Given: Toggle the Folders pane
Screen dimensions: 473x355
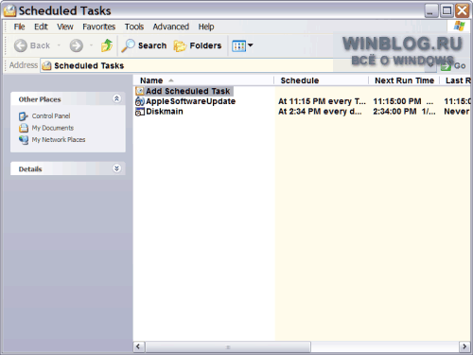Looking at the screenshot, I should pyautogui.click(x=198, y=45).
